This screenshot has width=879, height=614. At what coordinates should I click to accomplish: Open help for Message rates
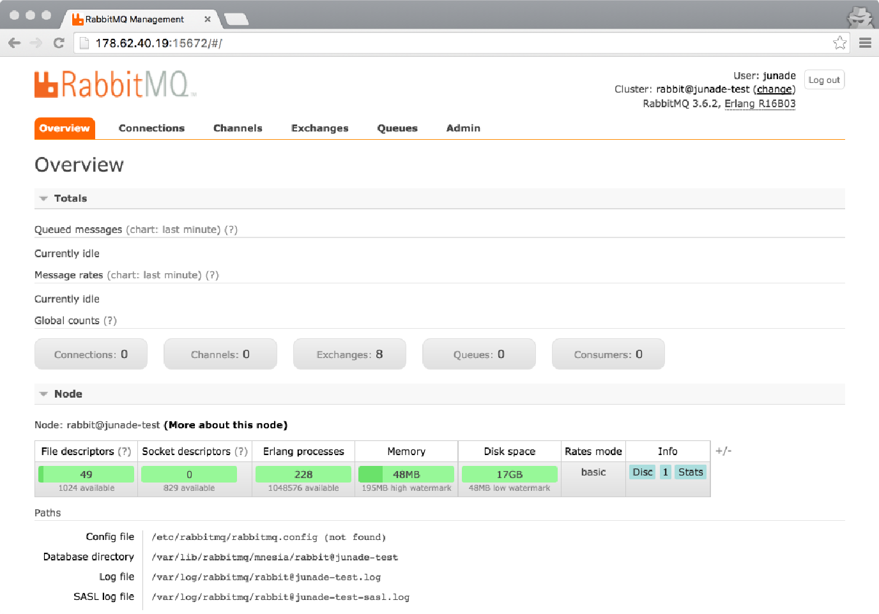(x=212, y=275)
